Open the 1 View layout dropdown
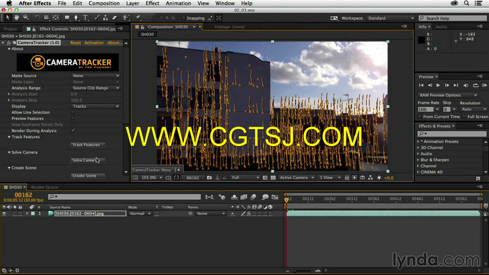 329,178
